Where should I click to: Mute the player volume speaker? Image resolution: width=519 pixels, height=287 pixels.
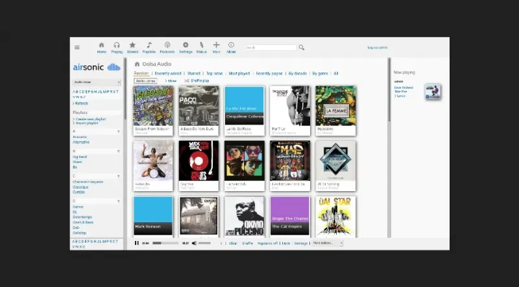tap(194, 243)
